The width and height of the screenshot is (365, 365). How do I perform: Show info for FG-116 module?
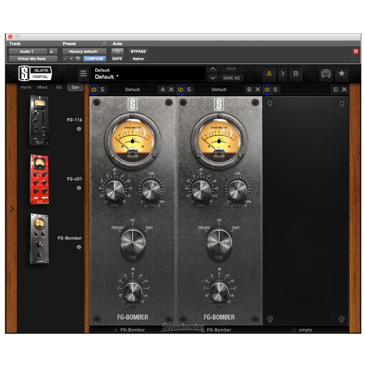(x=79, y=129)
